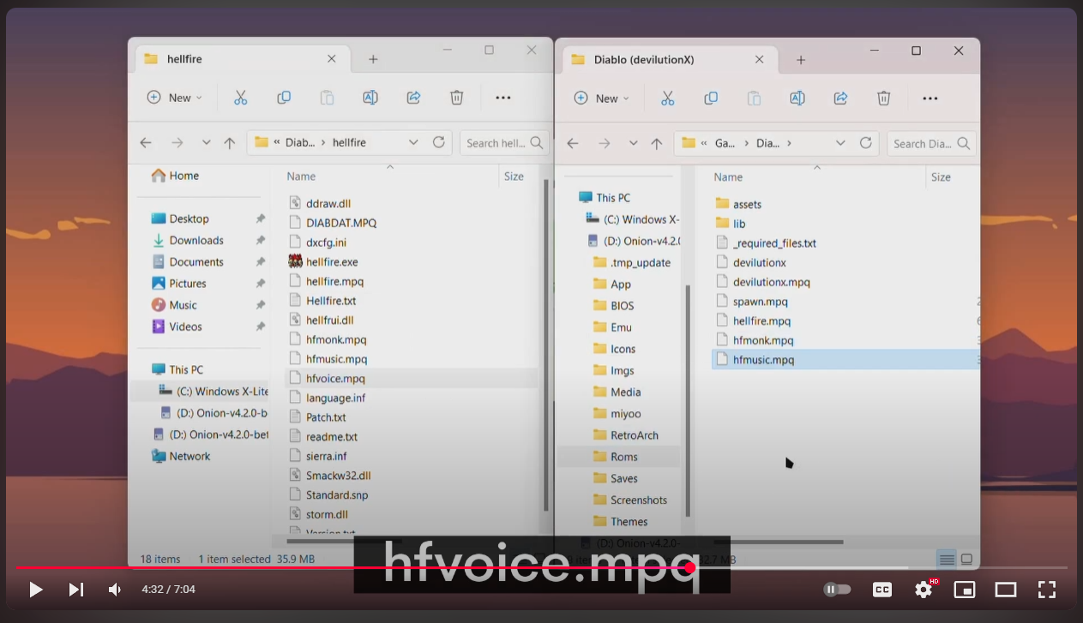Close the Diablo (devilutionX) tab
The height and width of the screenshot is (623, 1083).
[758, 60]
